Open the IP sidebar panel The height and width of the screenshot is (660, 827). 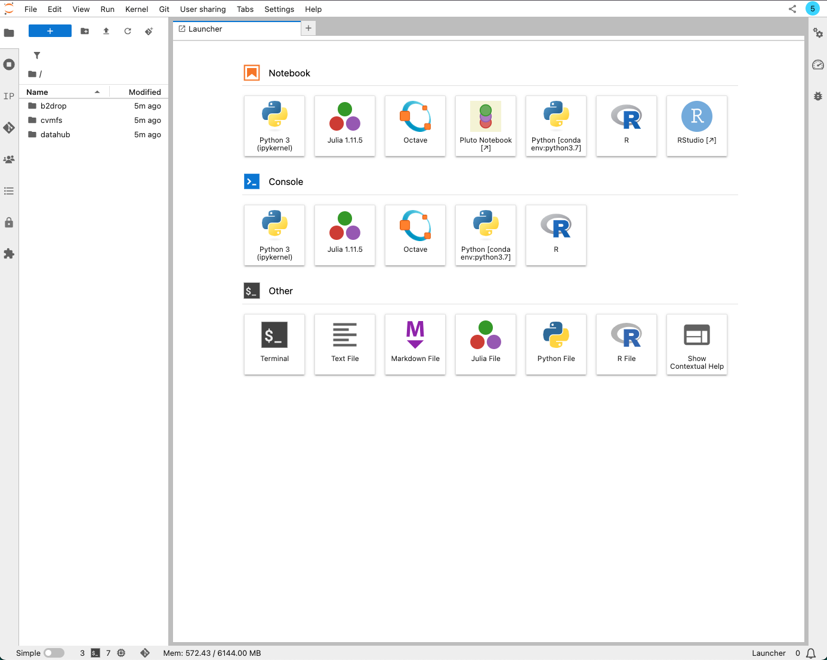pyautogui.click(x=9, y=96)
